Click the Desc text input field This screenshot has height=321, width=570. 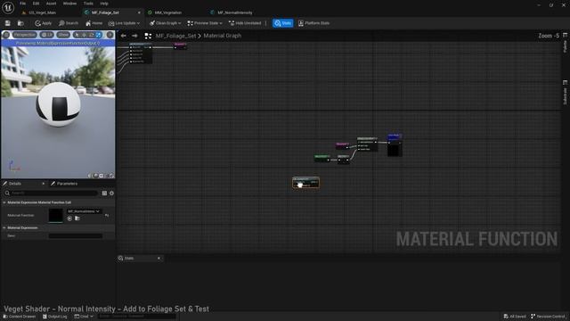tap(76, 235)
